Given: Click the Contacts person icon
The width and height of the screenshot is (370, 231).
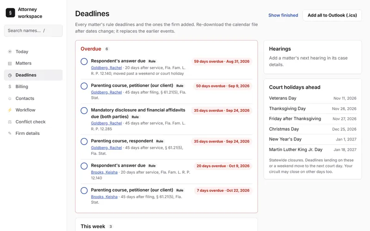Looking at the screenshot, I should (10, 98).
